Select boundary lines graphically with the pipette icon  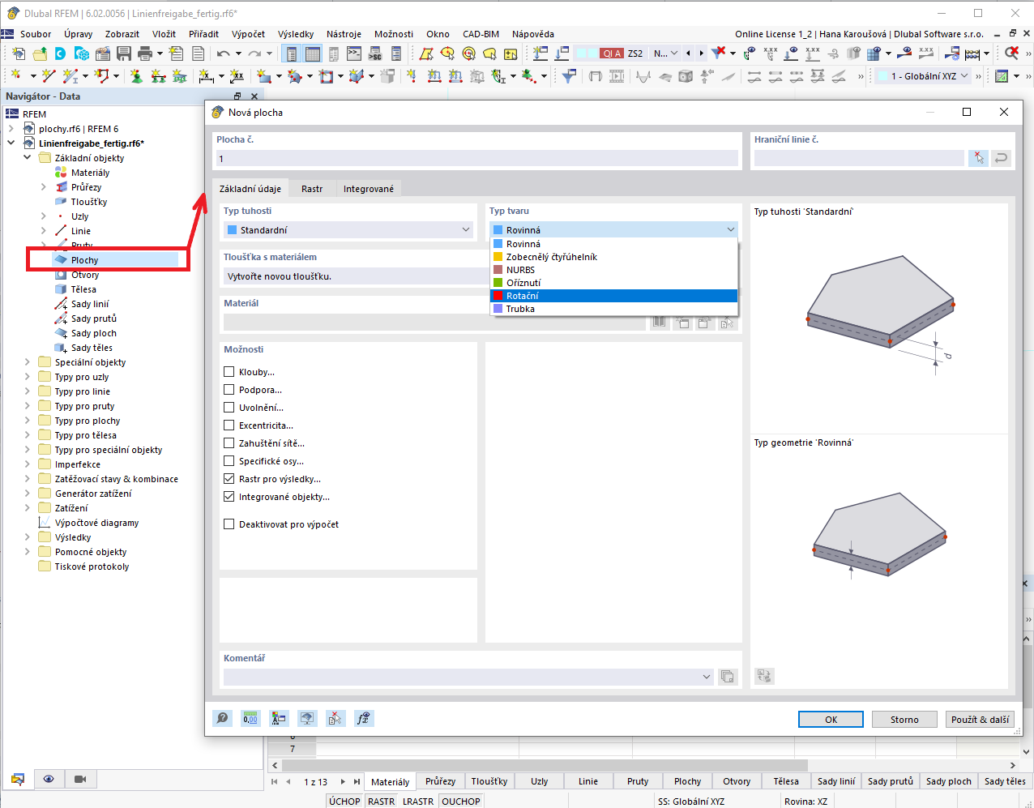click(978, 158)
